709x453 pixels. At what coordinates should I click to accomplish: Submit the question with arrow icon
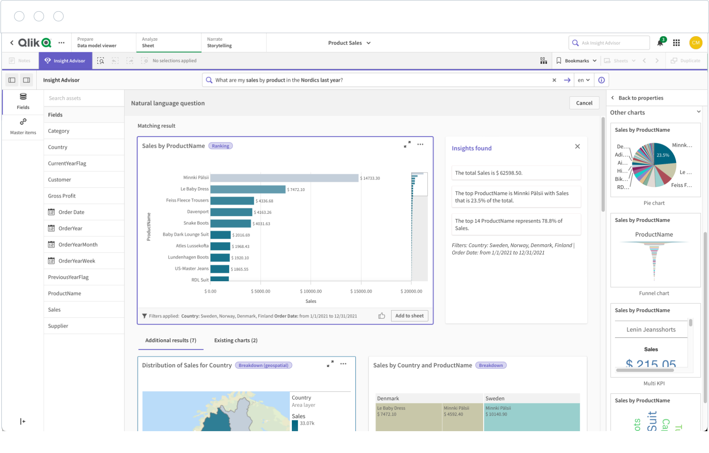(x=567, y=80)
